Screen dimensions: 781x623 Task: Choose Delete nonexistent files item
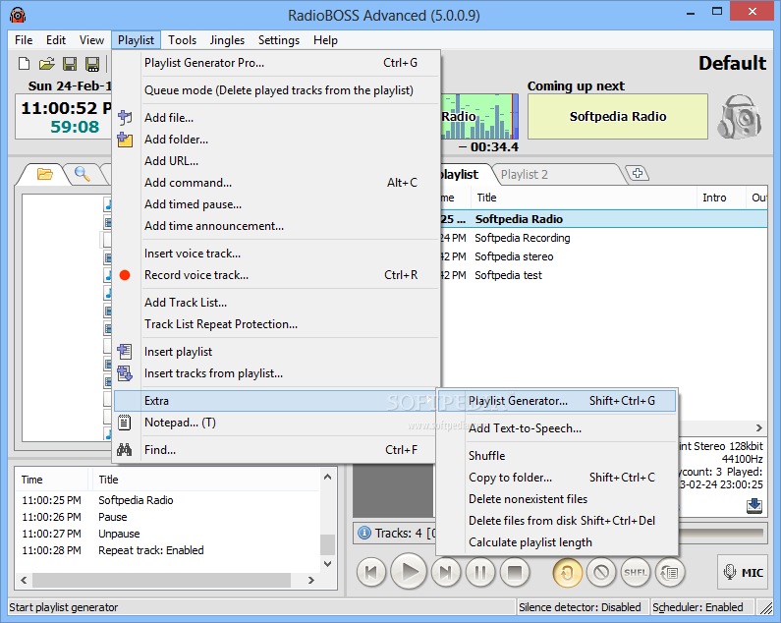556,499
